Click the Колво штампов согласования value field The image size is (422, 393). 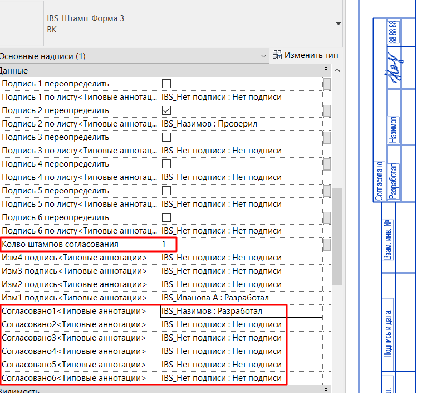242,244
